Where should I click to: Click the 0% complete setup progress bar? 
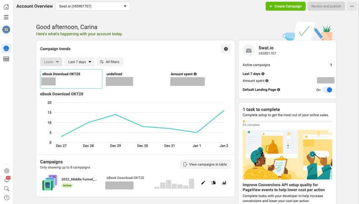pos(287,122)
